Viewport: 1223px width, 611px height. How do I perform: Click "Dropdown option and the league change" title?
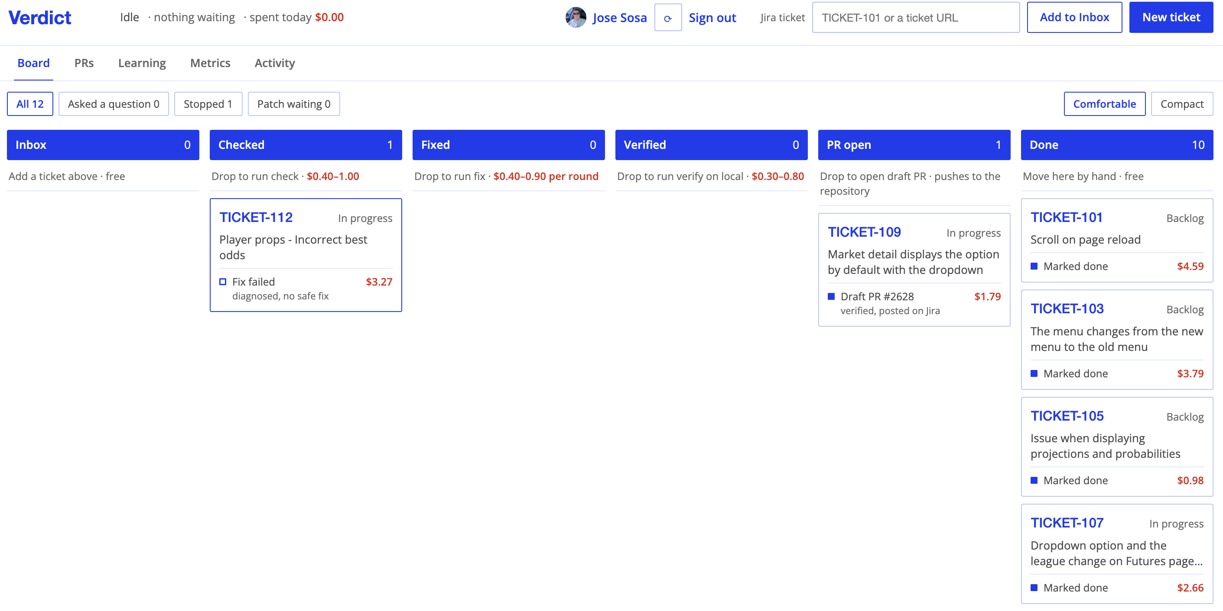pyautogui.click(x=1116, y=553)
